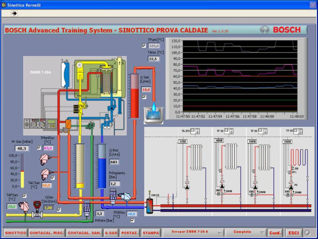This screenshot has width=318, height=239.
Task: Click the temperature trend chart plot area
Action: point(240,76)
